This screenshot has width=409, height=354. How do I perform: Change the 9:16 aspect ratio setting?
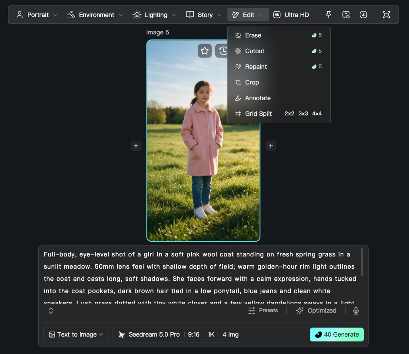193,334
